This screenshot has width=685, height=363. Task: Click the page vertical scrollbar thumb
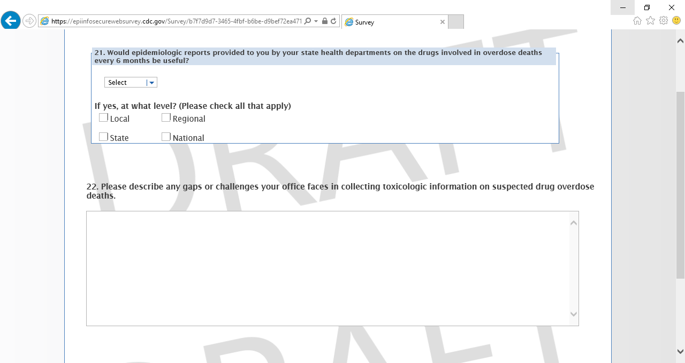[680, 185]
